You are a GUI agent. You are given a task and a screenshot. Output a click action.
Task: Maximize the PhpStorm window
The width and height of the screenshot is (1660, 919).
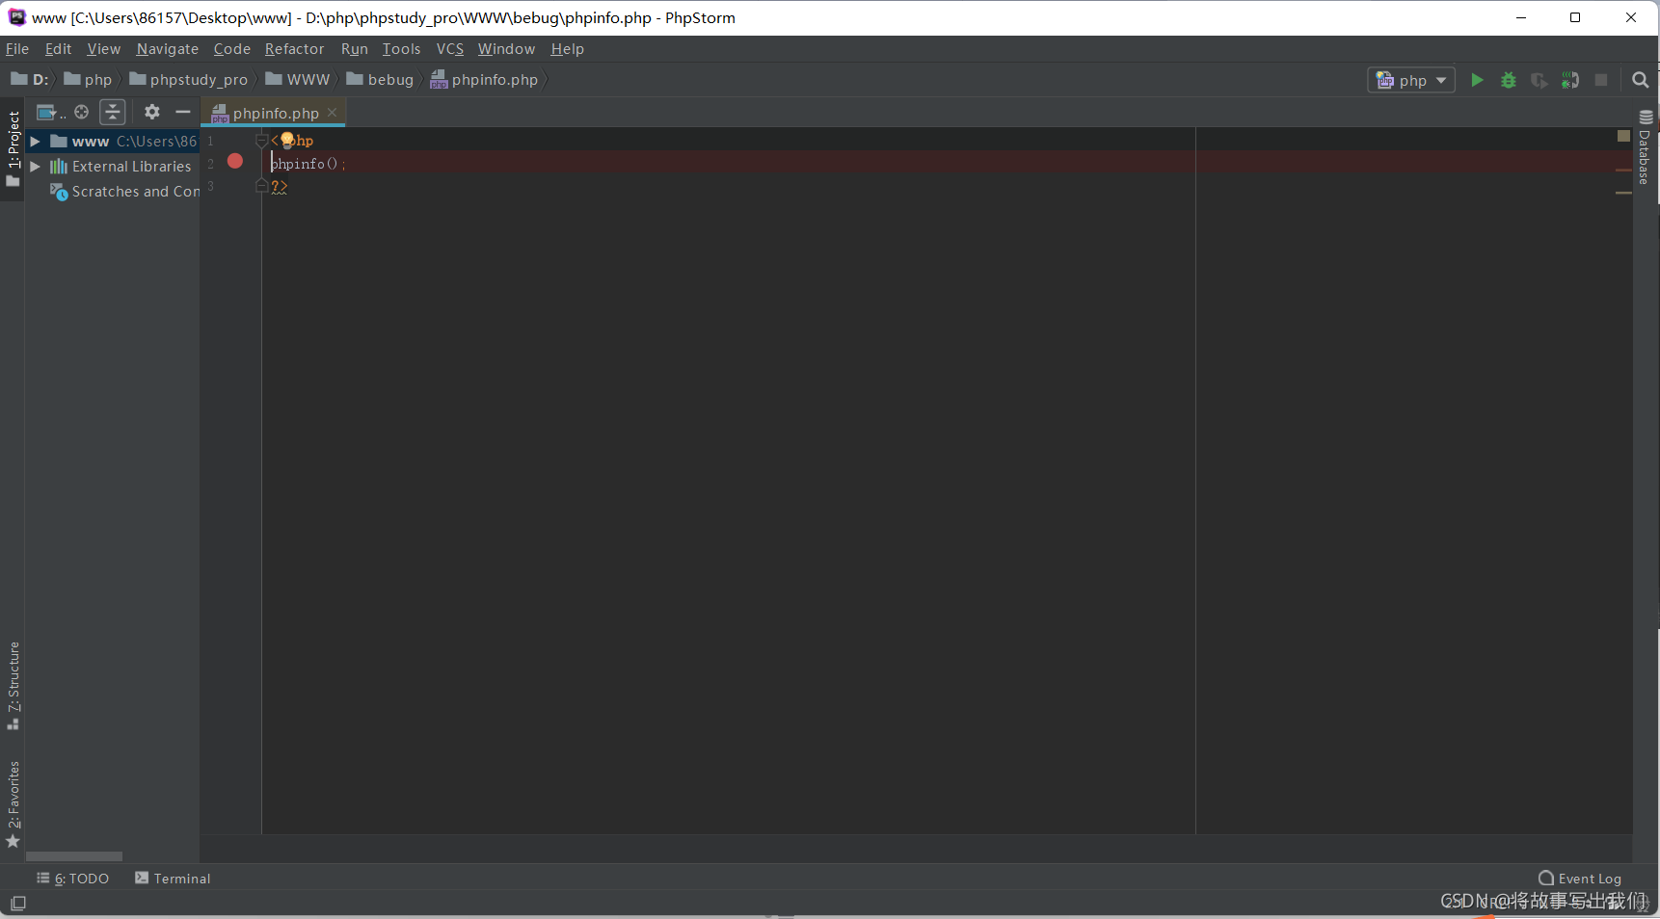pos(1575,17)
